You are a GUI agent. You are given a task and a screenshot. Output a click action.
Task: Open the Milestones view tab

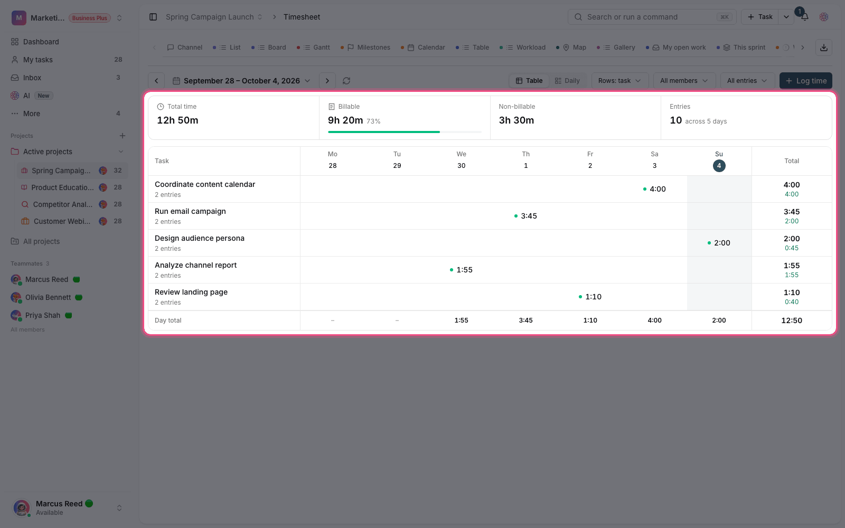[365, 48]
